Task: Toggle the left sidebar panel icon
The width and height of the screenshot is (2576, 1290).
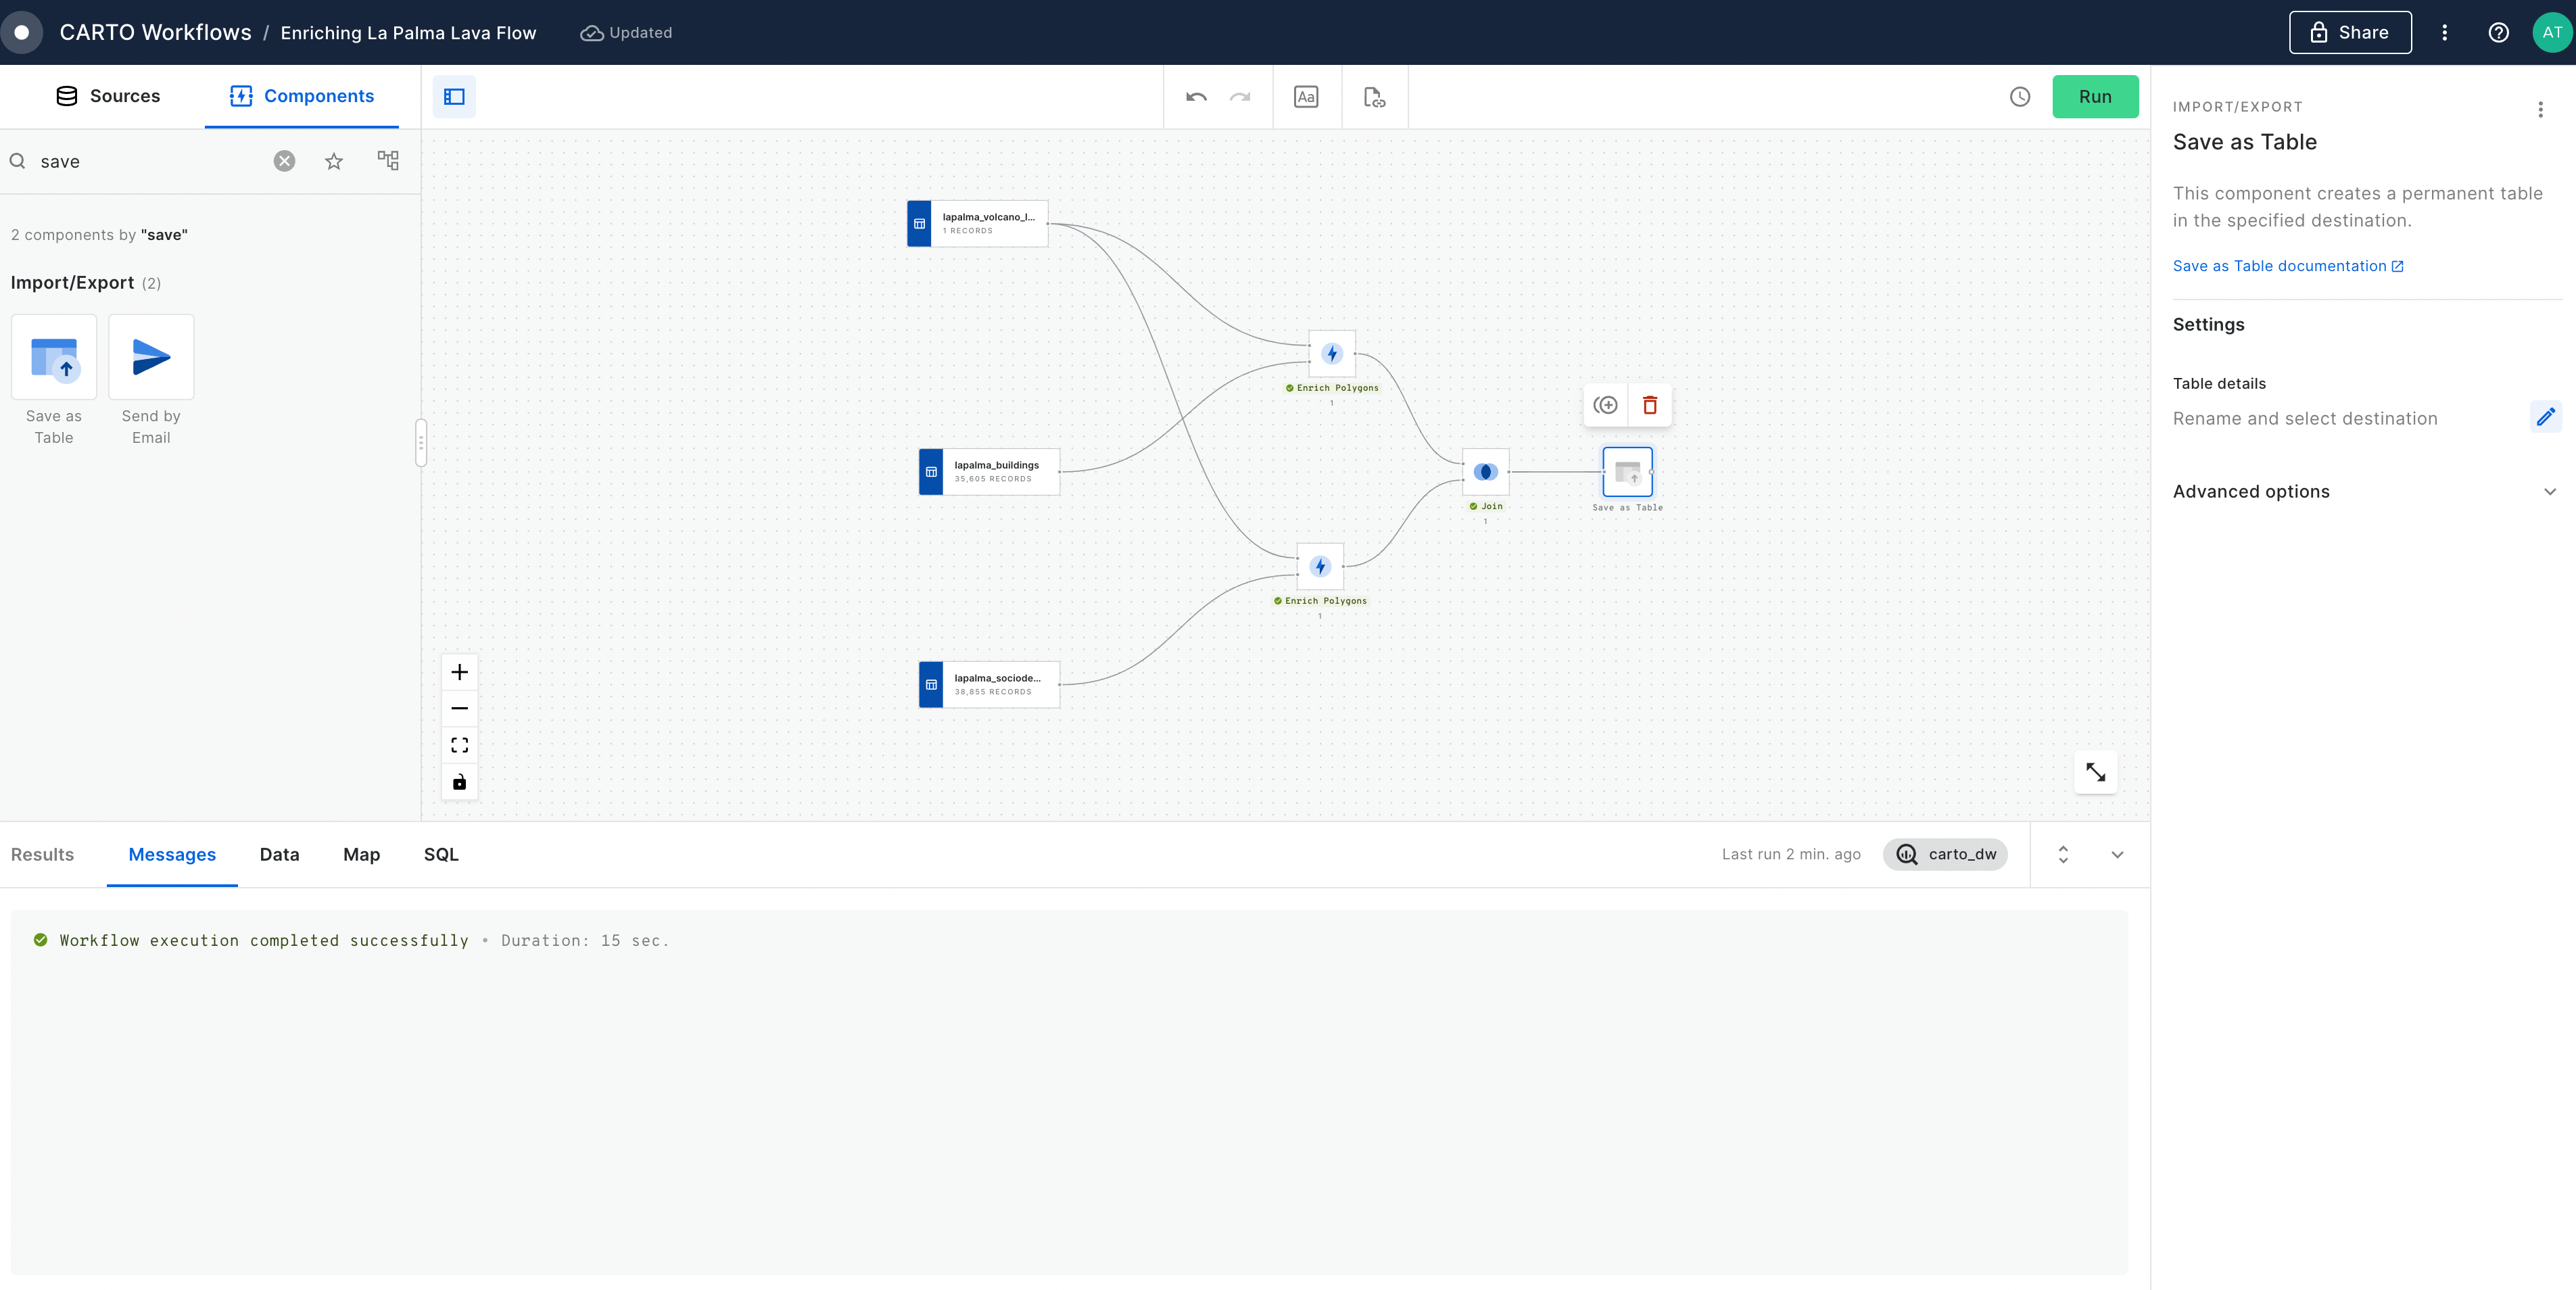Action: 454,97
